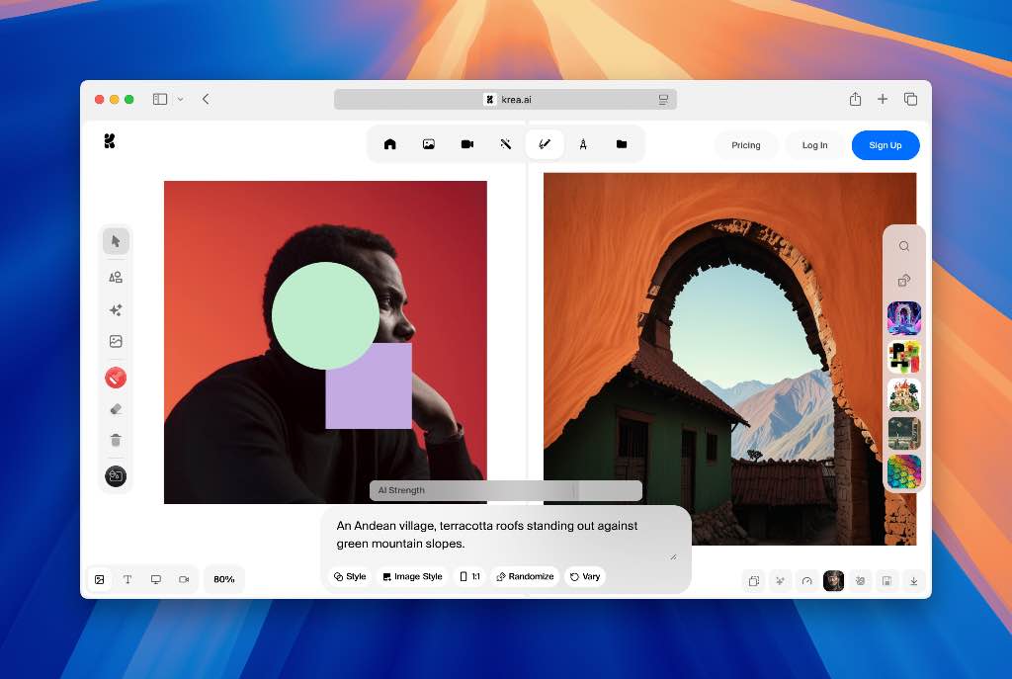Switch input to screen capture mode

coord(155,579)
